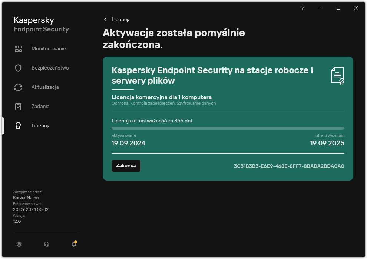Screen dimensions: 367x259
Task: Open the Monitorowanie panel icon
Action: coord(18,48)
